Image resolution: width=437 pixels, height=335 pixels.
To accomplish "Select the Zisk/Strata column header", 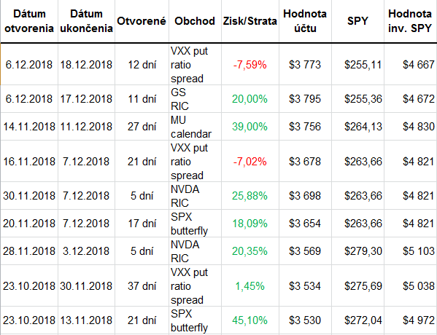I will tap(250, 21).
